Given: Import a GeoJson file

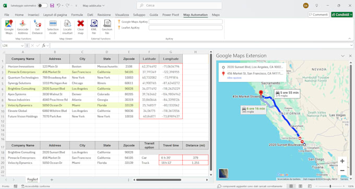Looking at the screenshot, I should click(x=107, y=27).
